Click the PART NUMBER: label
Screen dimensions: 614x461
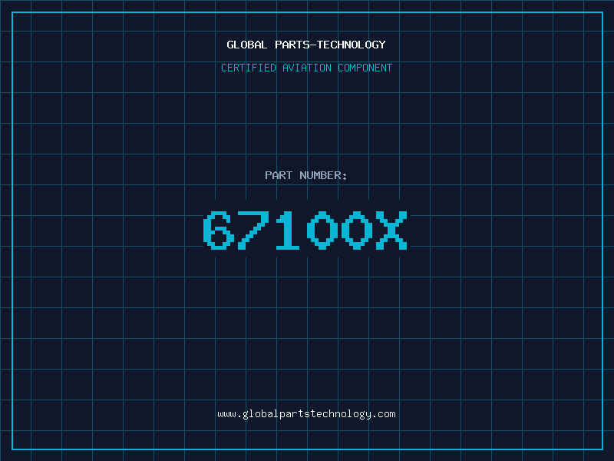coord(305,175)
